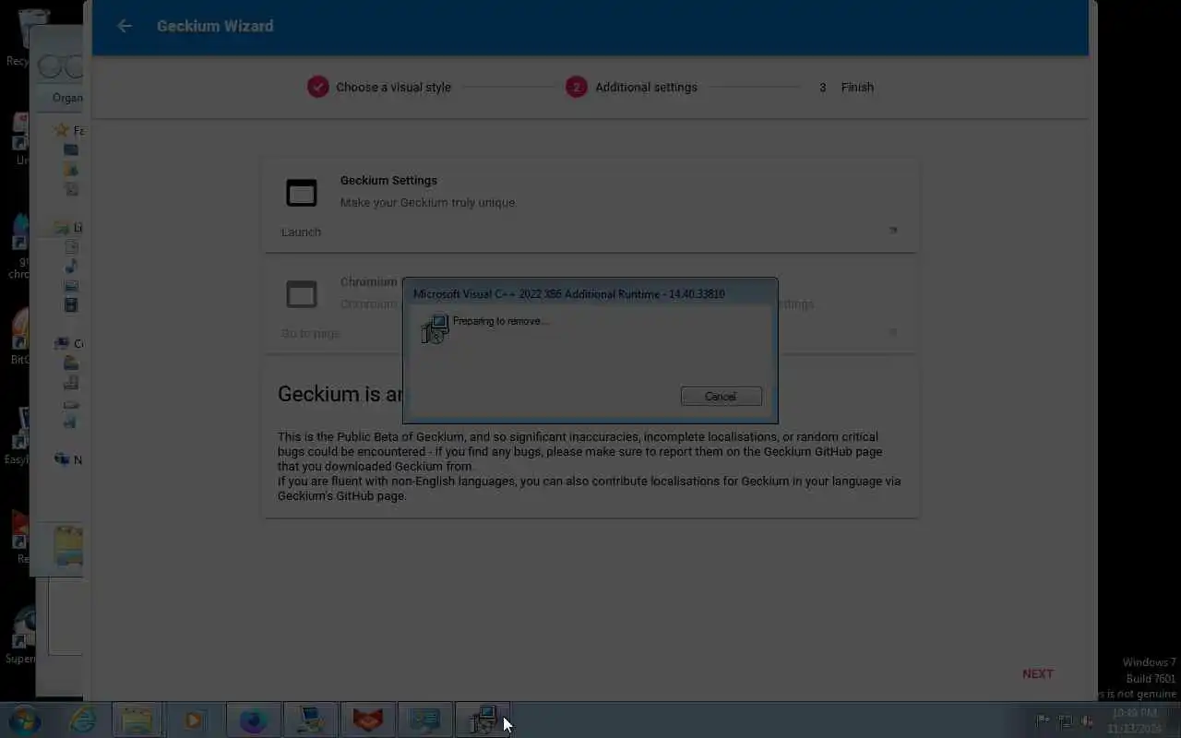Image resolution: width=1181 pixels, height=738 pixels.
Task: Click the Organize button in Explorer window
Action: click(x=66, y=98)
